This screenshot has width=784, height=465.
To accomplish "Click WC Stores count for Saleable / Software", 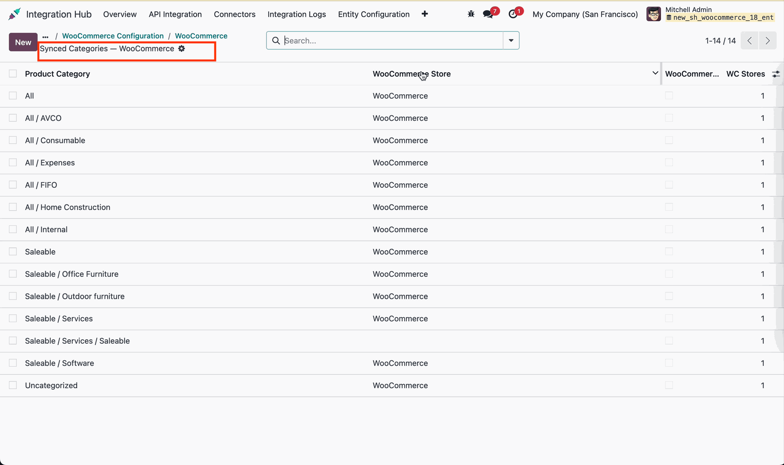I will [x=762, y=363].
